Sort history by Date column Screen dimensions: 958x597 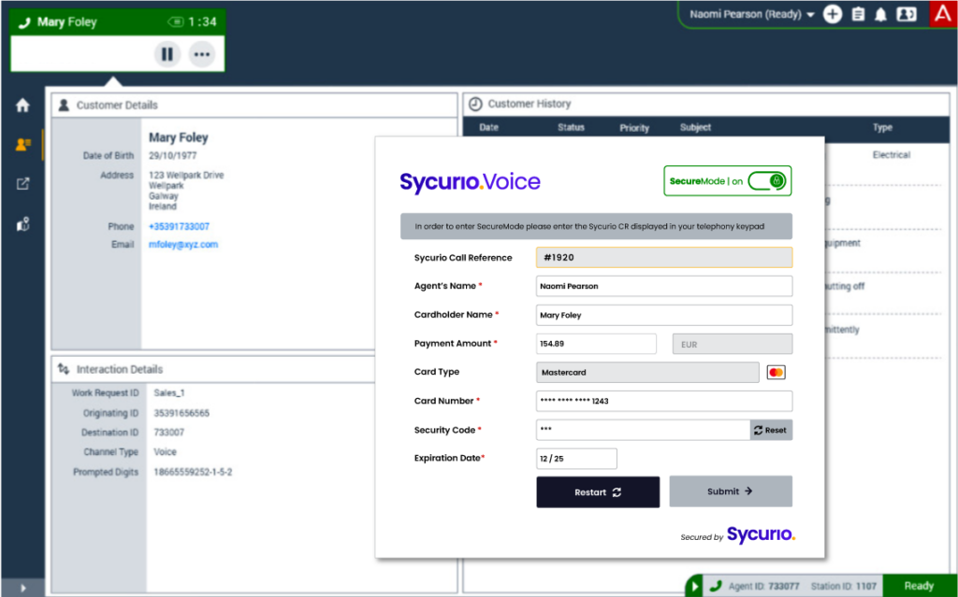488,128
